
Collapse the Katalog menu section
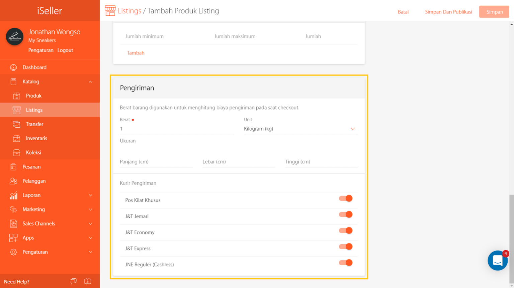[90, 81]
